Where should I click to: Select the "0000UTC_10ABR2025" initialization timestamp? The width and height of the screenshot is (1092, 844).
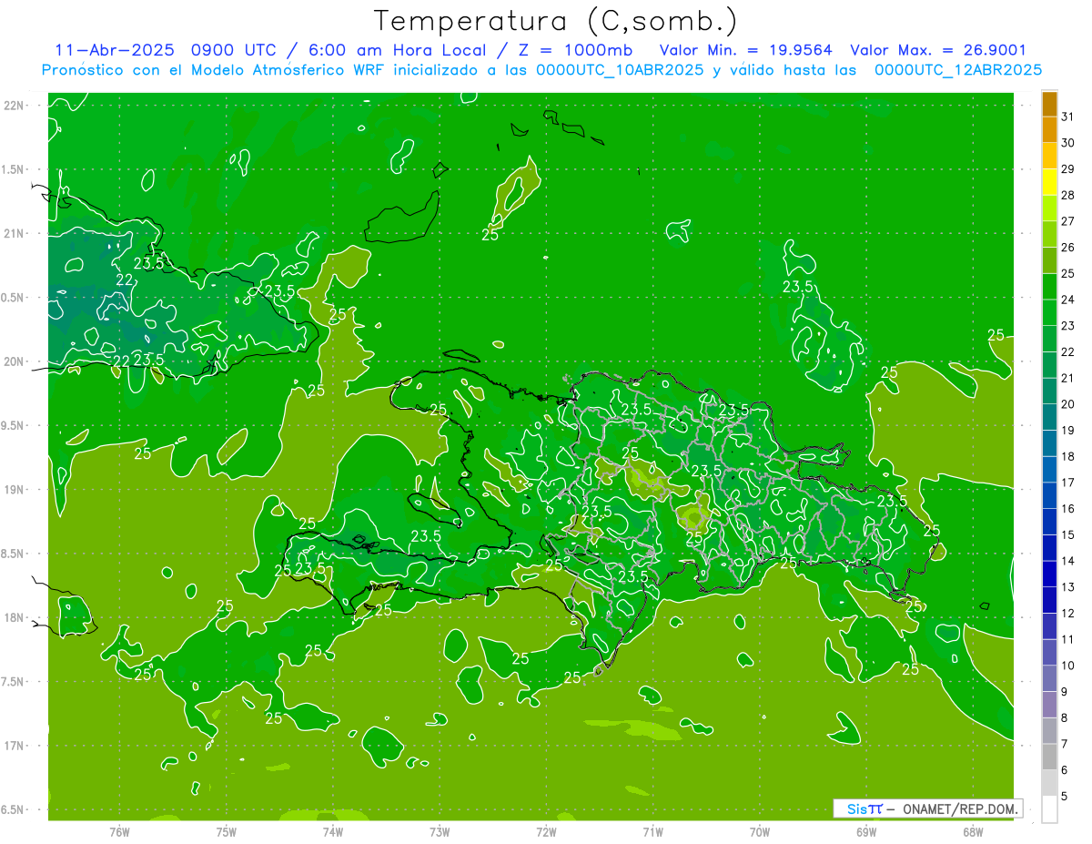pos(620,70)
